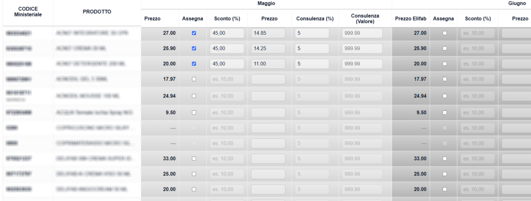Click the Giugno month header
This screenshot has width=531, height=201.
(517, 4)
